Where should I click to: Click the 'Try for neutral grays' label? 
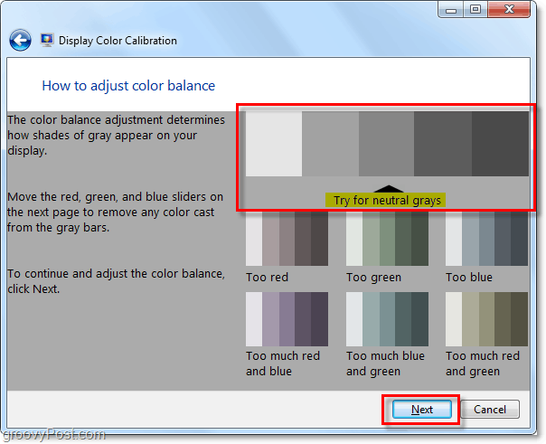tap(385, 200)
